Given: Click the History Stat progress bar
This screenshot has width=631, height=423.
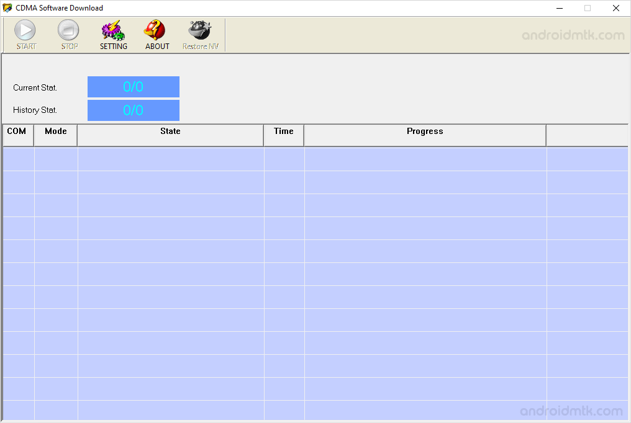Looking at the screenshot, I should pos(133,110).
